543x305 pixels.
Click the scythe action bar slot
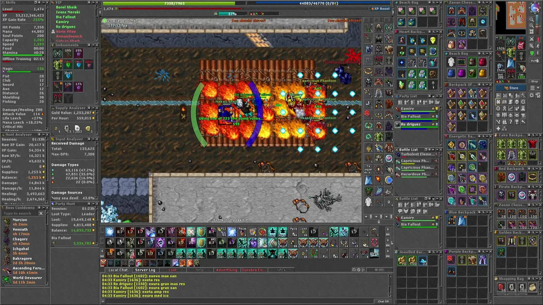click(x=375, y=232)
